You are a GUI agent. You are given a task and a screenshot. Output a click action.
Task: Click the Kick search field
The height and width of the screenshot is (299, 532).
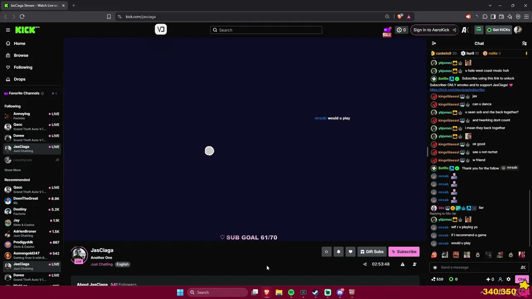point(266,30)
